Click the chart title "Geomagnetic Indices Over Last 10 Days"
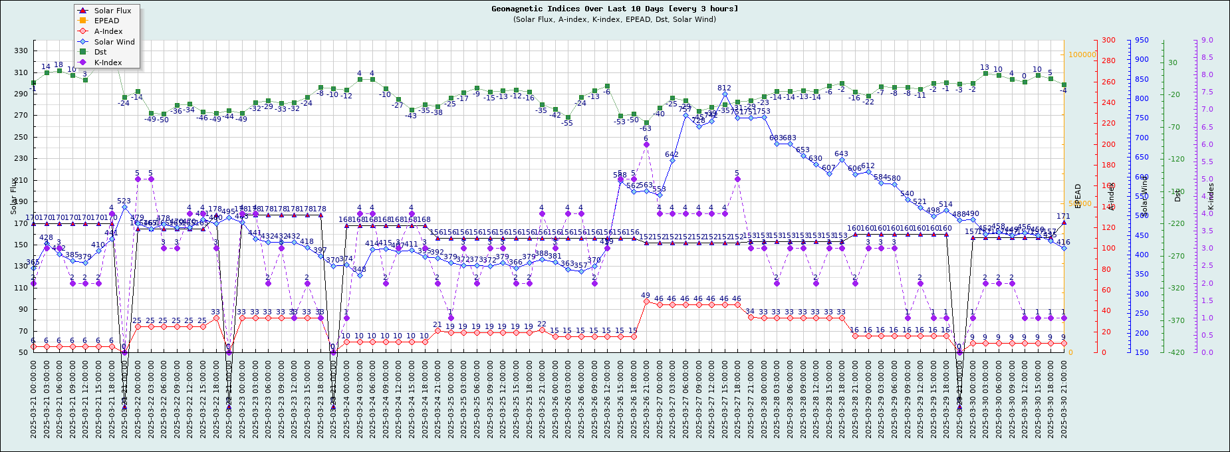 pos(614,9)
